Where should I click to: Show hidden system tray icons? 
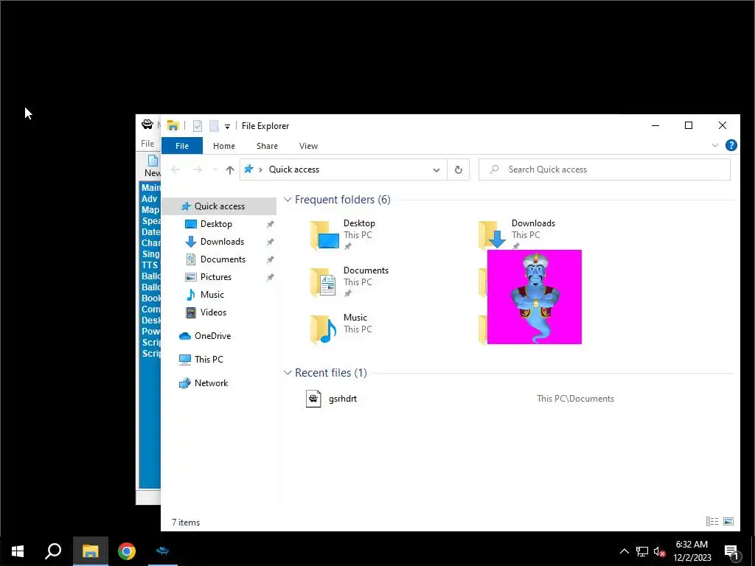[624, 551]
